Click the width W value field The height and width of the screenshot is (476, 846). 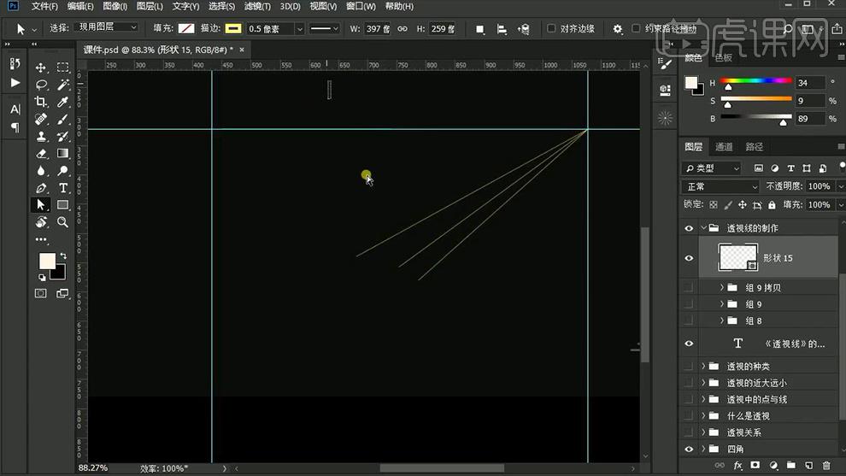pos(376,29)
